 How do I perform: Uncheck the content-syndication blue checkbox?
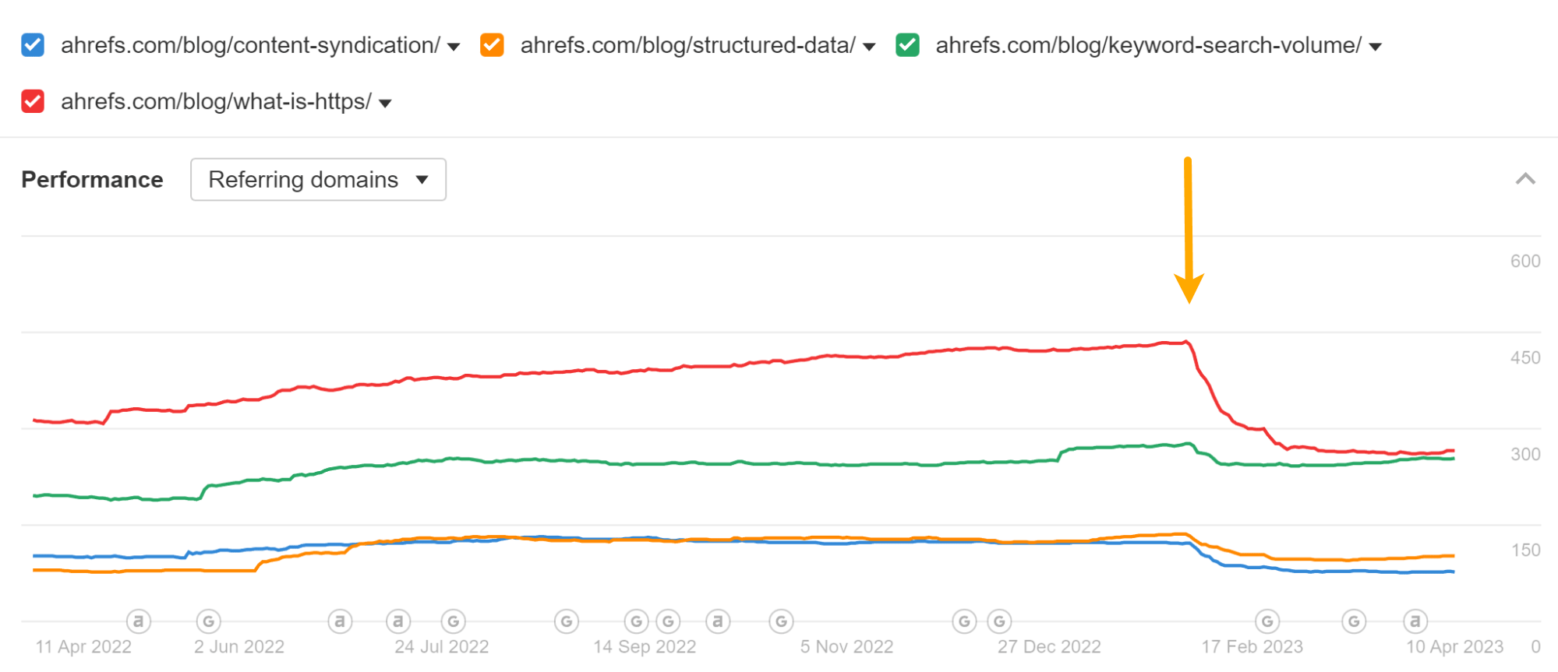(x=32, y=44)
